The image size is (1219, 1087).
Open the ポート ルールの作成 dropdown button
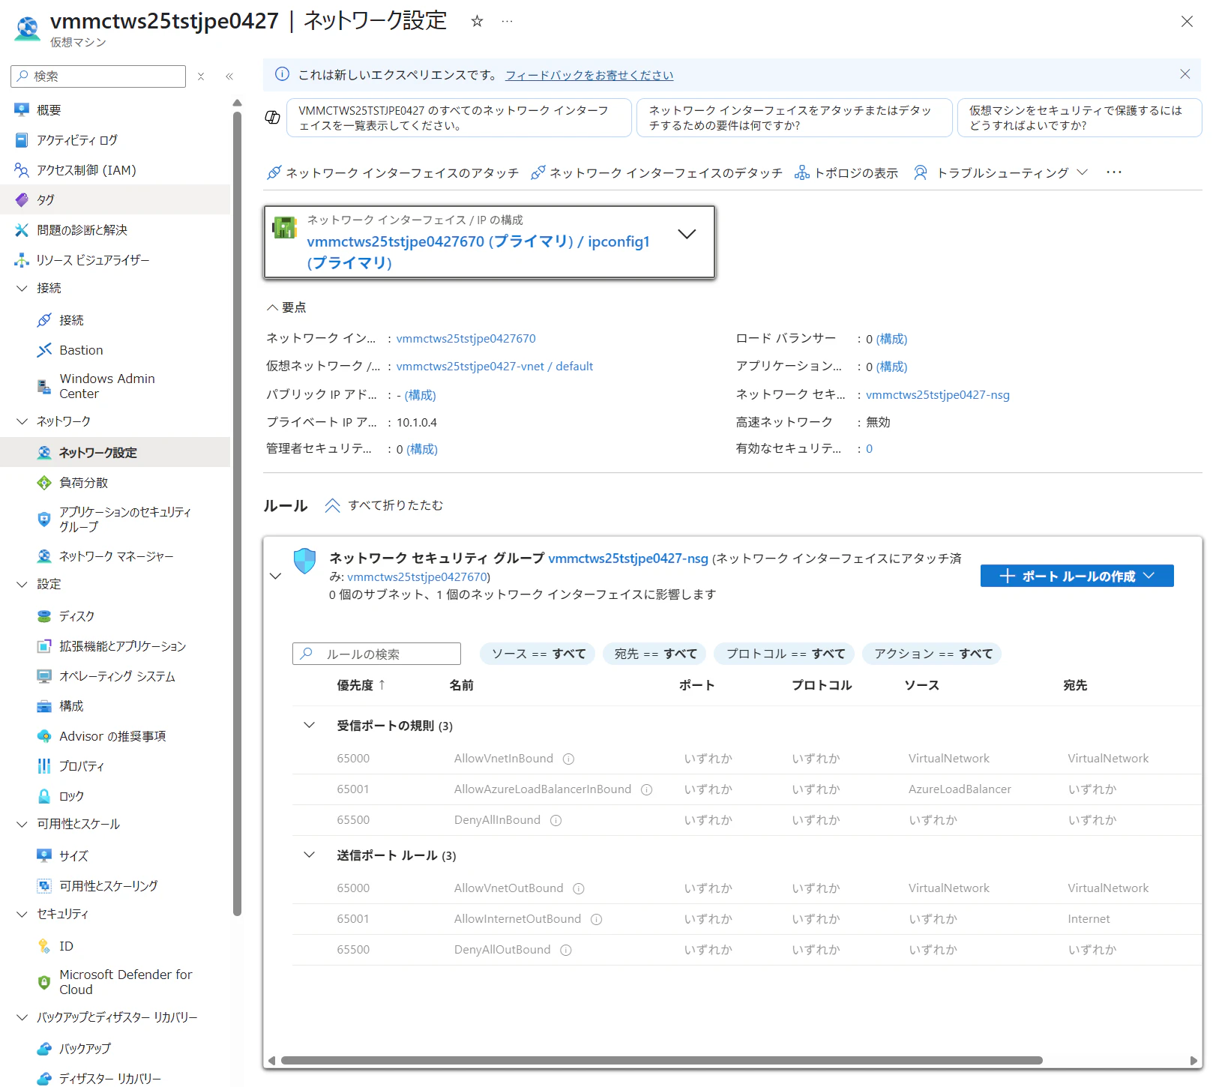click(x=1077, y=576)
